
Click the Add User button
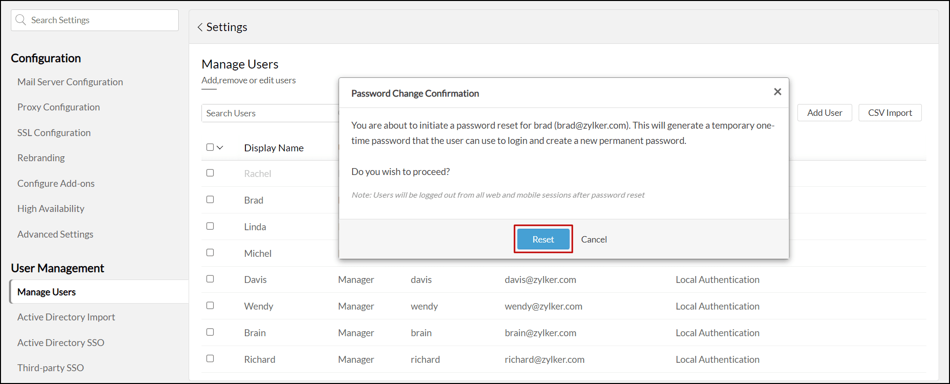pyautogui.click(x=824, y=113)
